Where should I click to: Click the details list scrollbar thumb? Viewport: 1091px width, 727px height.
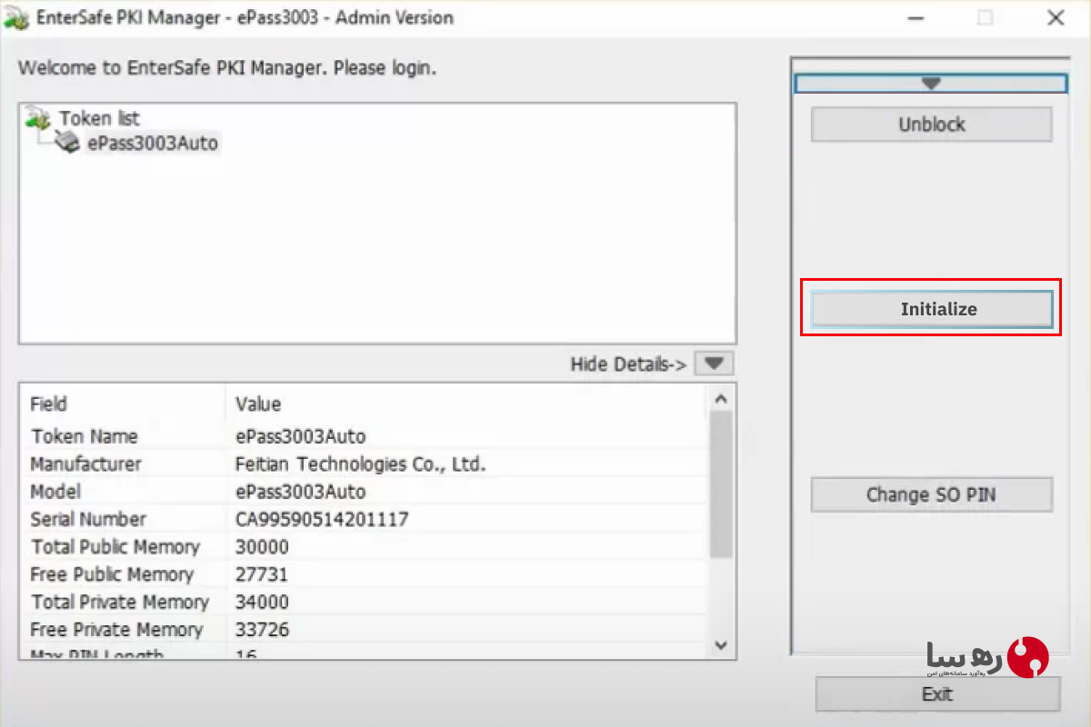point(721,483)
